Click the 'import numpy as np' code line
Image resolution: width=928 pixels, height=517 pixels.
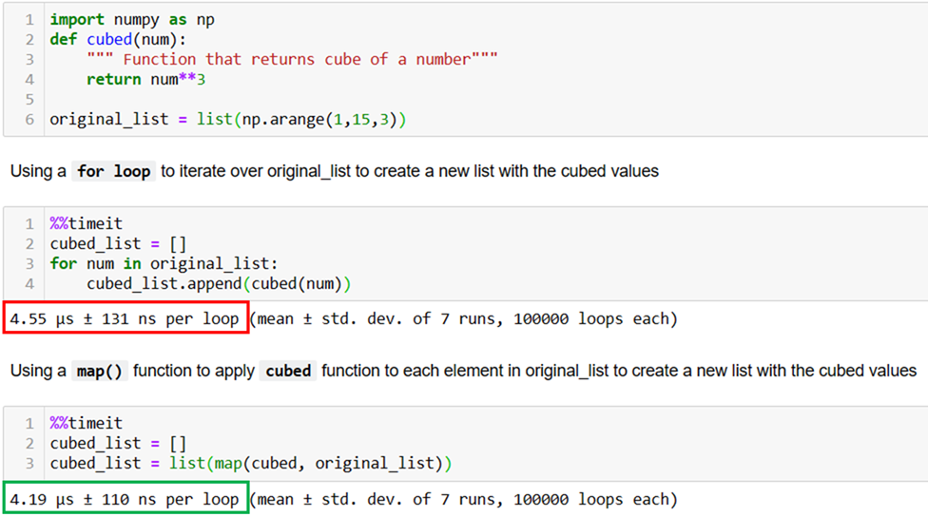point(132,20)
